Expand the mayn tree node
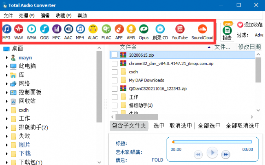 7,57
